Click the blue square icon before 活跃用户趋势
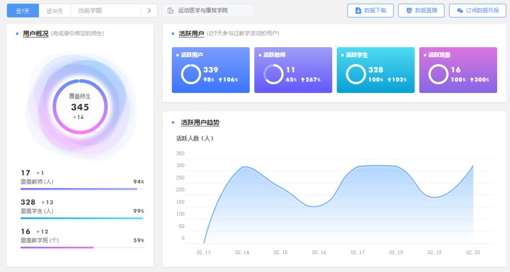Image resolution: width=510 pixels, height=272 pixels. pos(173,122)
